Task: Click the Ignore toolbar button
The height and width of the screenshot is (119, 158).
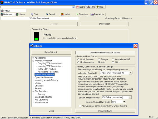Action: click(80, 7)
